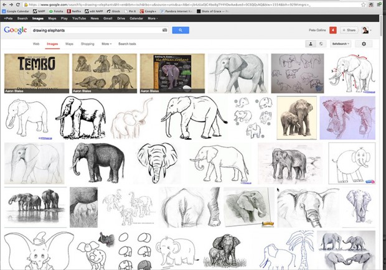Screen dimensions: 386x270
Task: Open the elephant herd at water thumbnail
Action: 35,207
